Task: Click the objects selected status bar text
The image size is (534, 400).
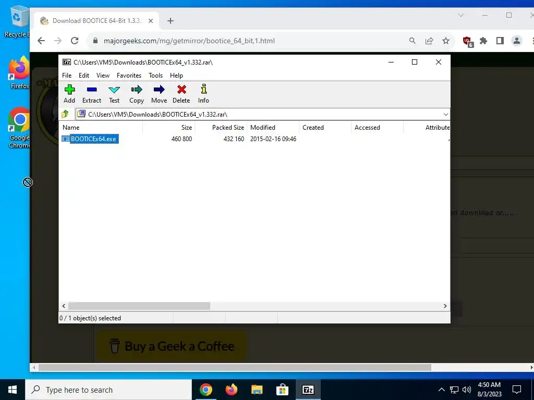Action: 90,318
